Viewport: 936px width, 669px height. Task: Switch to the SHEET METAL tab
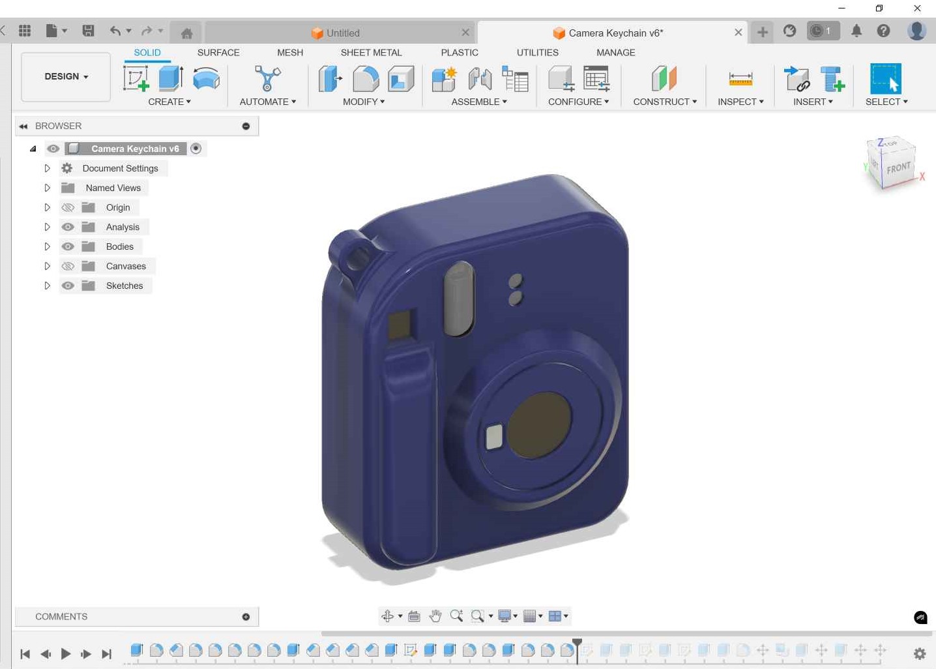(371, 52)
